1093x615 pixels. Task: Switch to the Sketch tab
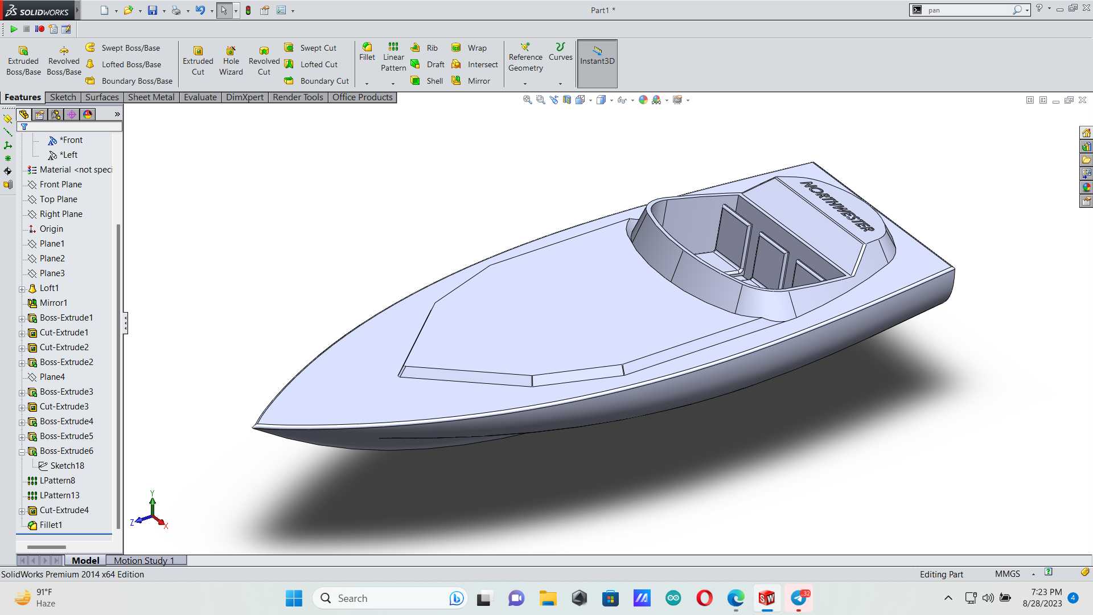[x=63, y=97]
